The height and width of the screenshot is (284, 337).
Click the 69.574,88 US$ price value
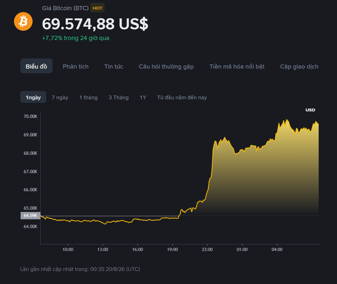[x=95, y=24]
